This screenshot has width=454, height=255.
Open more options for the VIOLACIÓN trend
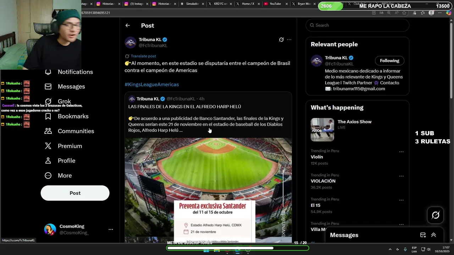(401, 176)
